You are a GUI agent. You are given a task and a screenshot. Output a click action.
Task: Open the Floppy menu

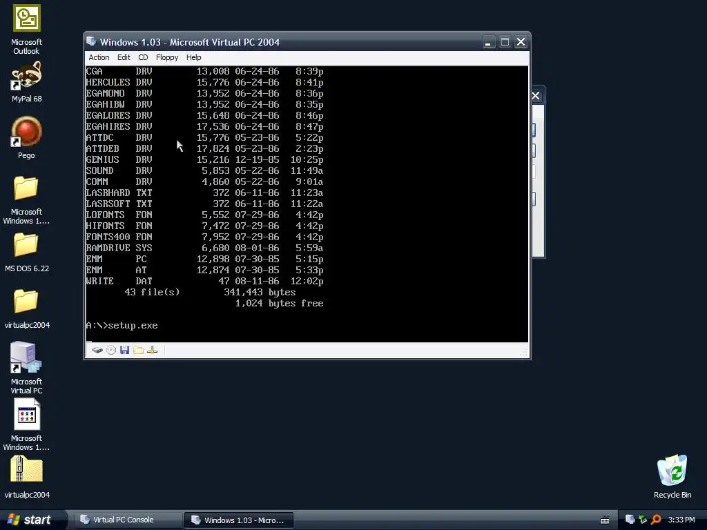pyautogui.click(x=167, y=57)
